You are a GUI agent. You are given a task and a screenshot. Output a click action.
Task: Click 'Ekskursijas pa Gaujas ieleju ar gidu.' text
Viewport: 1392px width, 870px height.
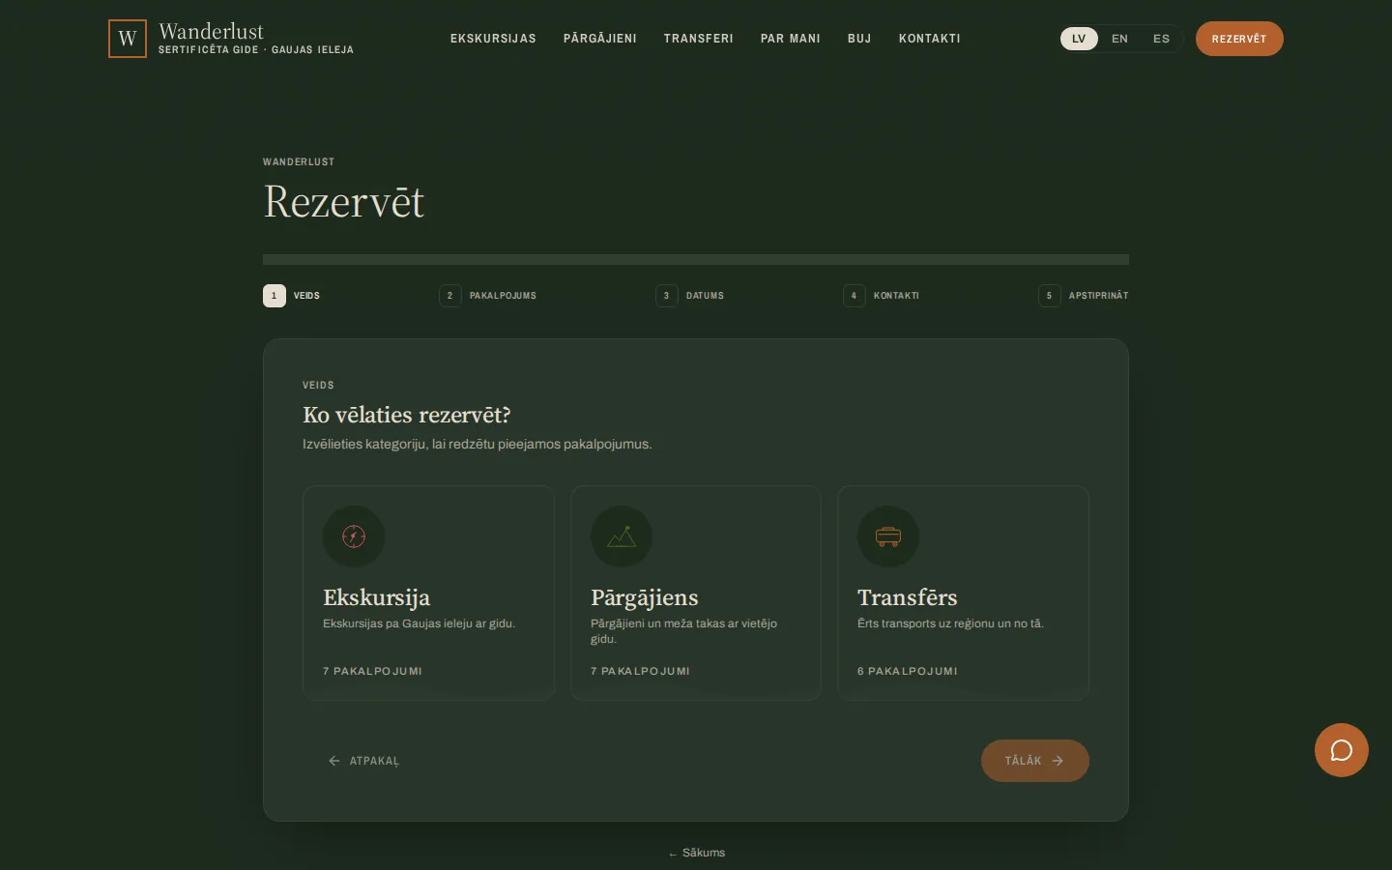click(419, 623)
